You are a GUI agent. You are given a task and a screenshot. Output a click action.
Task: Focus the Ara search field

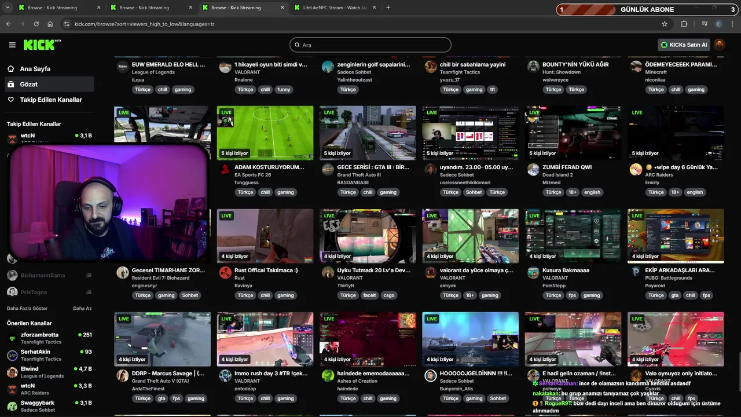pos(370,45)
